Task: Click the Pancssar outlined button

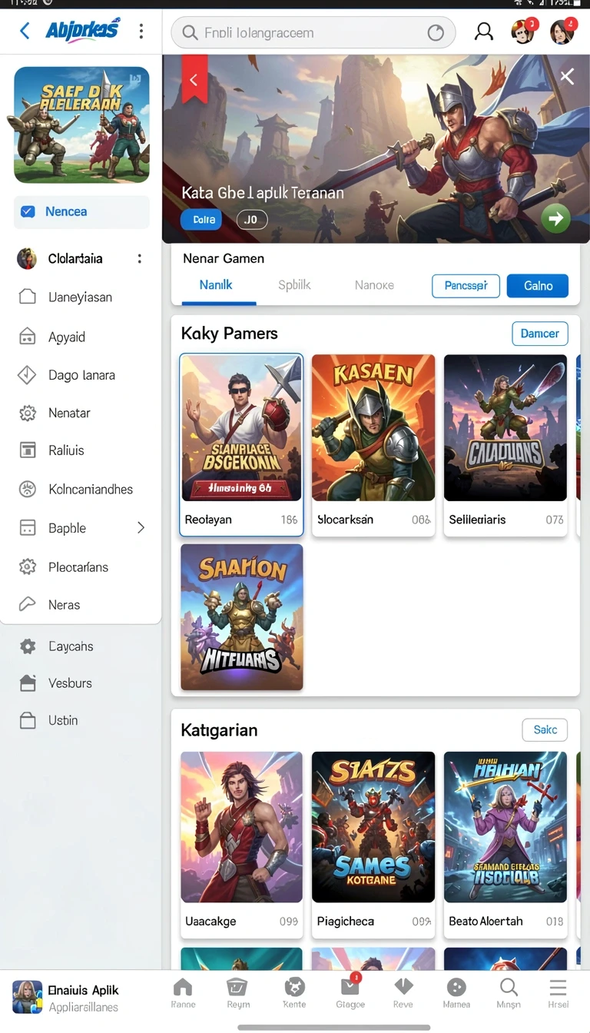Action: pyautogui.click(x=466, y=286)
